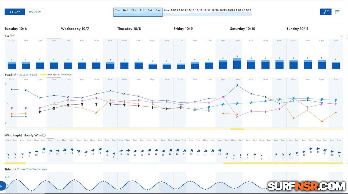Switch to the list table view icon
348x194 pixels.
tap(337, 12)
